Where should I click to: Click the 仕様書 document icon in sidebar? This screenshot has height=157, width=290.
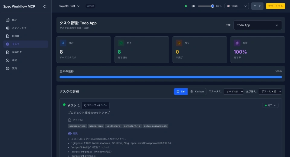point(8,36)
